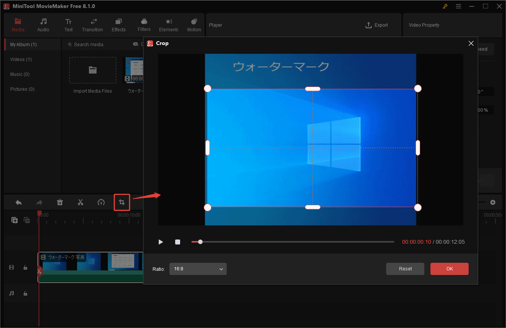Image resolution: width=506 pixels, height=328 pixels.
Task: Toggle the video track lock
Action: point(25,268)
